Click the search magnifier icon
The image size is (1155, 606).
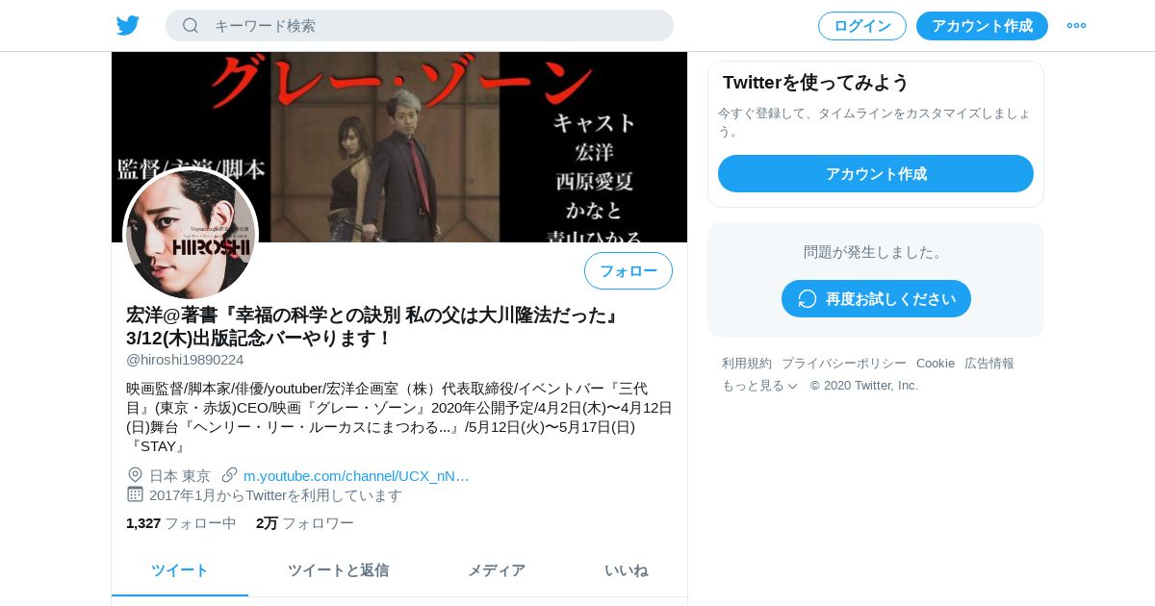point(191,25)
